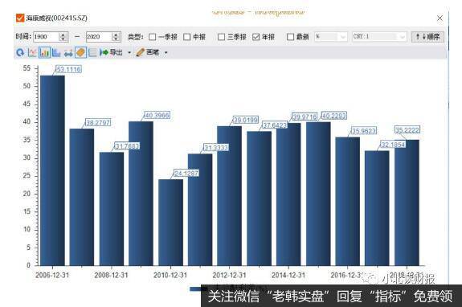The image size is (462, 307).
Task: Click the data label 39.0199
Action: [x=246, y=120]
